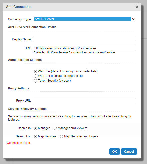Image resolution: width=147 pixels, height=164 pixels.
Task: Click the Display Name input field
Action: [x=85, y=39]
